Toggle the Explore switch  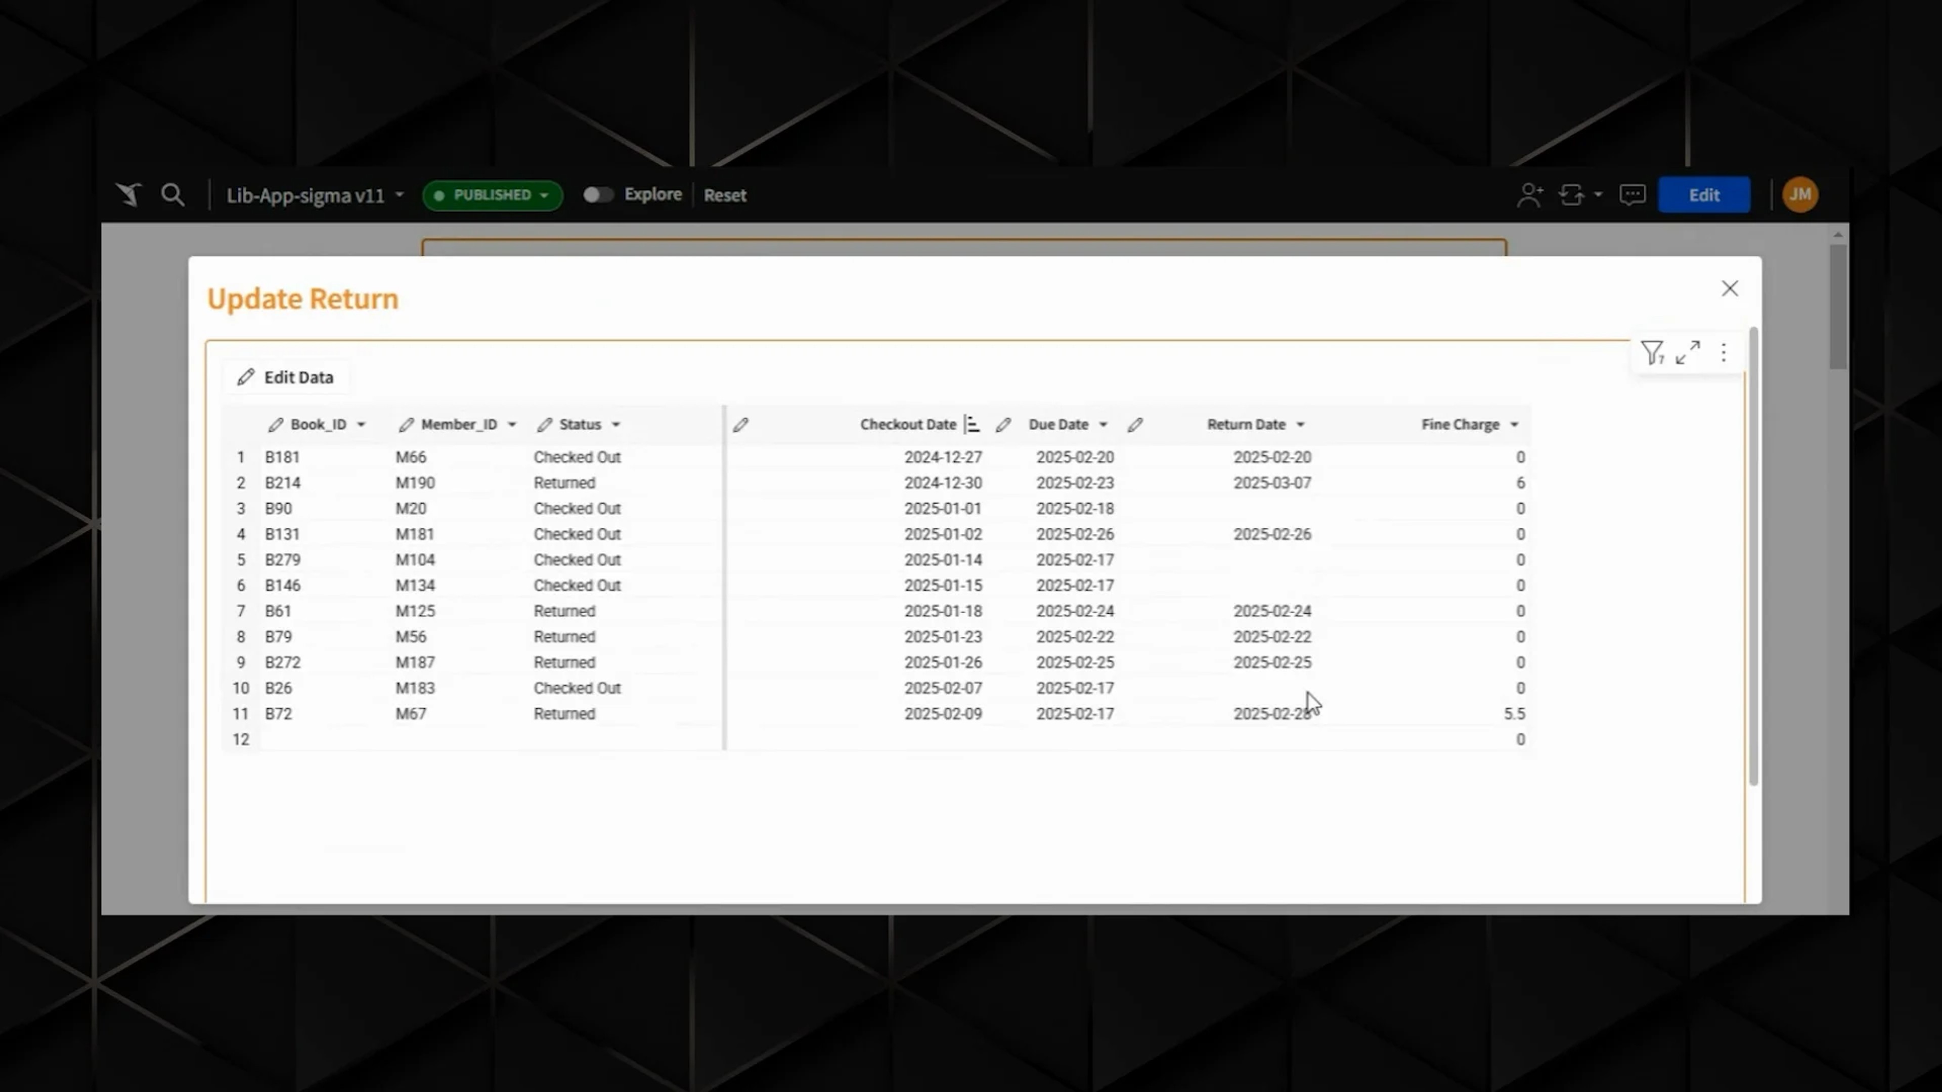[598, 195]
